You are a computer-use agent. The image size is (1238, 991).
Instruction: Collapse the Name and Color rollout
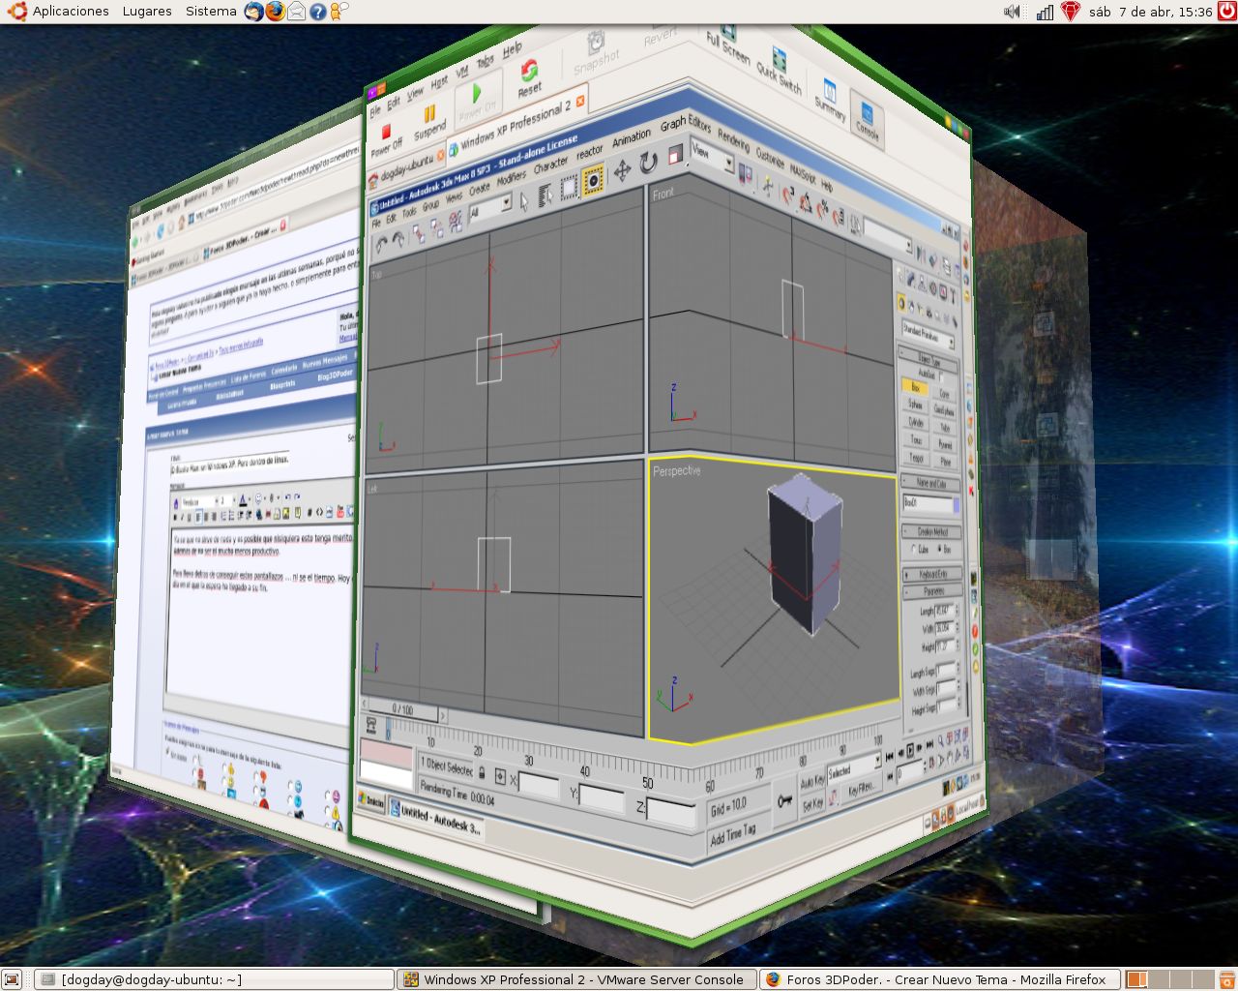pyautogui.click(x=931, y=482)
